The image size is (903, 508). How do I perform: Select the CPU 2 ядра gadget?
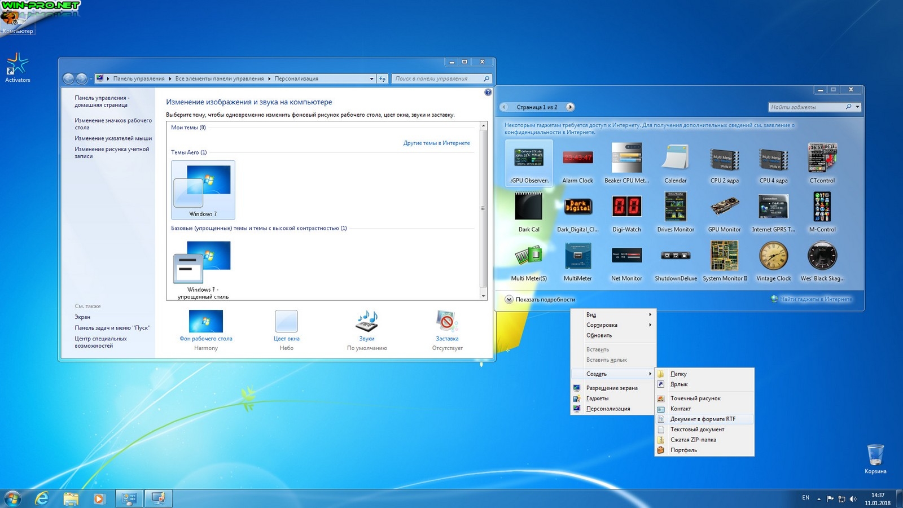pyautogui.click(x=725, y=163)
